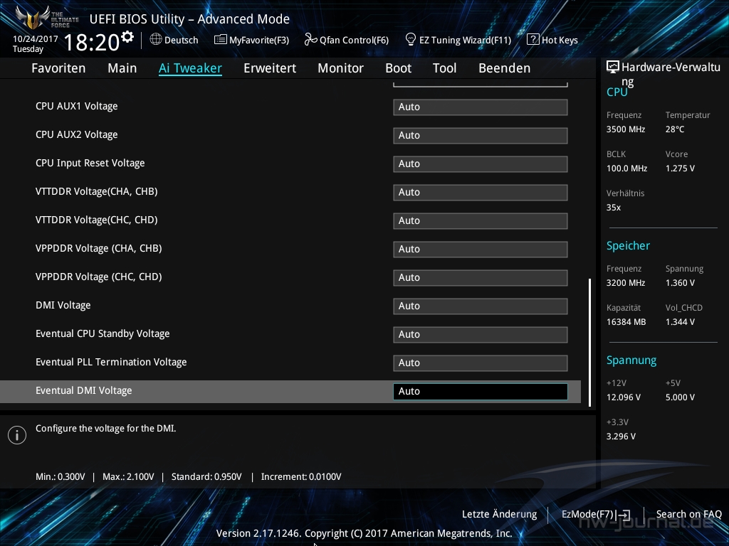Image resolution: width=729 pixels, height=546 pixels.
Task: Open the Favoriten tab
Action: click(x=58, y=68)
